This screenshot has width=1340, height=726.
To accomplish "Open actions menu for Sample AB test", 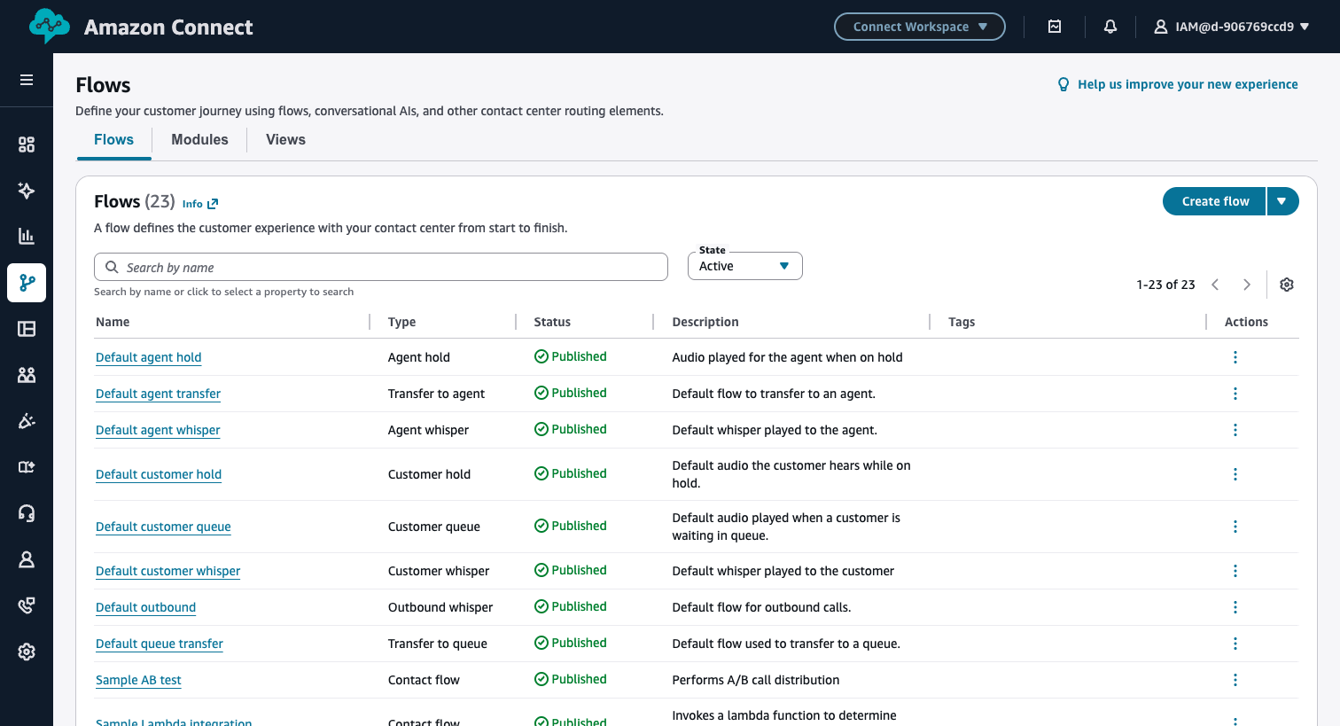I will point(1235,680).
